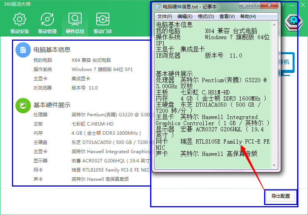Click the Notepad file icon in title bar
Viewport: 308px width, 215px height.
click(158, 7)
